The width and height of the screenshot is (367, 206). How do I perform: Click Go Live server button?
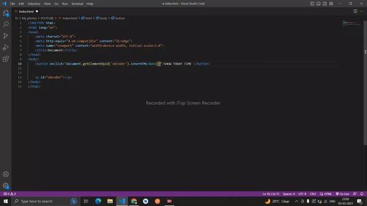[x=342, y=194]
